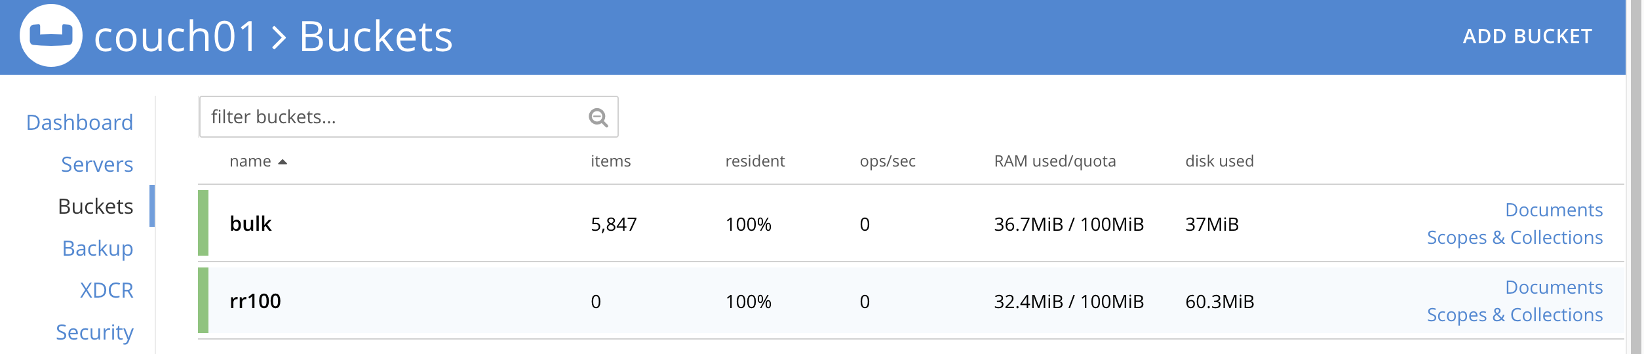Open Documents for the rr100 bucket
Viewport: 1644px width, 354px height.
point(1554,287)
